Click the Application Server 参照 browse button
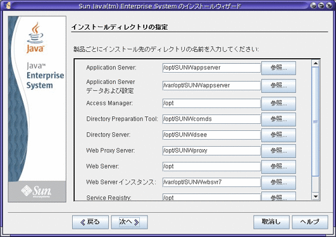 tap(278, 68)
